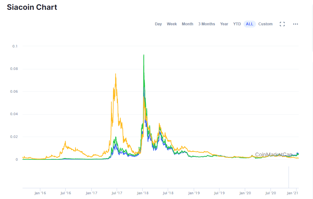Click the Jul '16 timeline label
Image resolution: width=313 pixels, height=199 pixels.
click(x=65, y=193)
